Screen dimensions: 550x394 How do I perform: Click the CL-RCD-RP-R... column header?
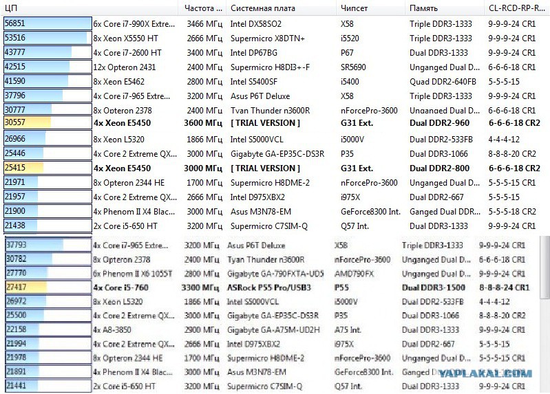516,8
